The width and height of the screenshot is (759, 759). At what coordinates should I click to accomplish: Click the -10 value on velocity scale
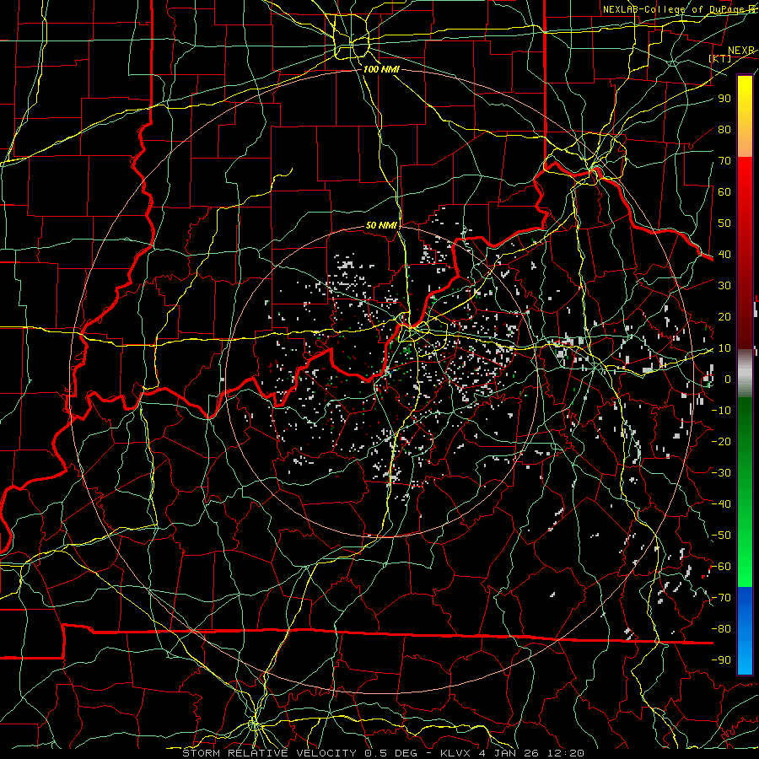721,411
